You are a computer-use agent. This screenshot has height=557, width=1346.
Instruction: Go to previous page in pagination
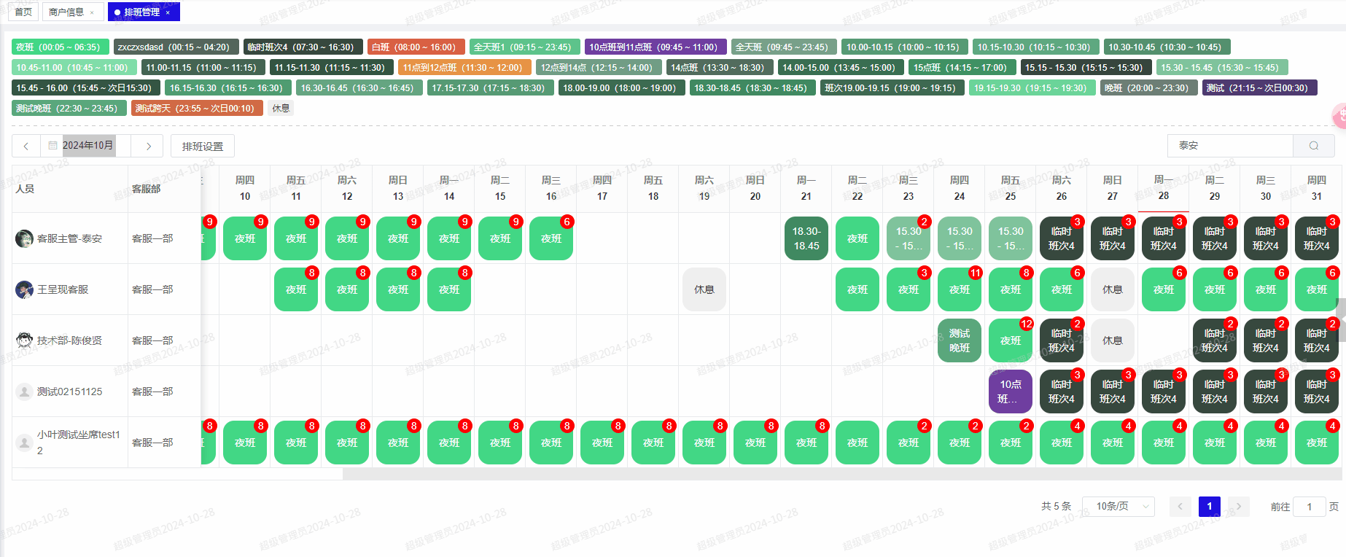point(1180,506)
